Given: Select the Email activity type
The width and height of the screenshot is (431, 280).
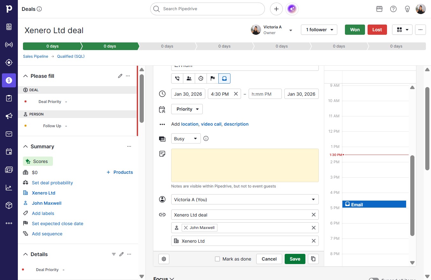Looking at the screenshot, I should point(224,78).
